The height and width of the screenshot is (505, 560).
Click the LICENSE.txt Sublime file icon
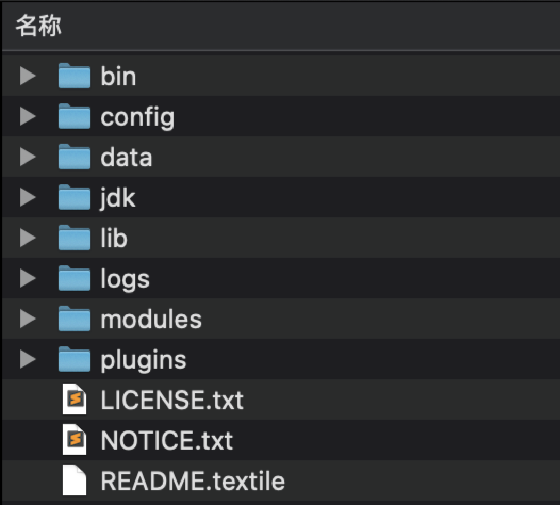click(x=75, y=400)
